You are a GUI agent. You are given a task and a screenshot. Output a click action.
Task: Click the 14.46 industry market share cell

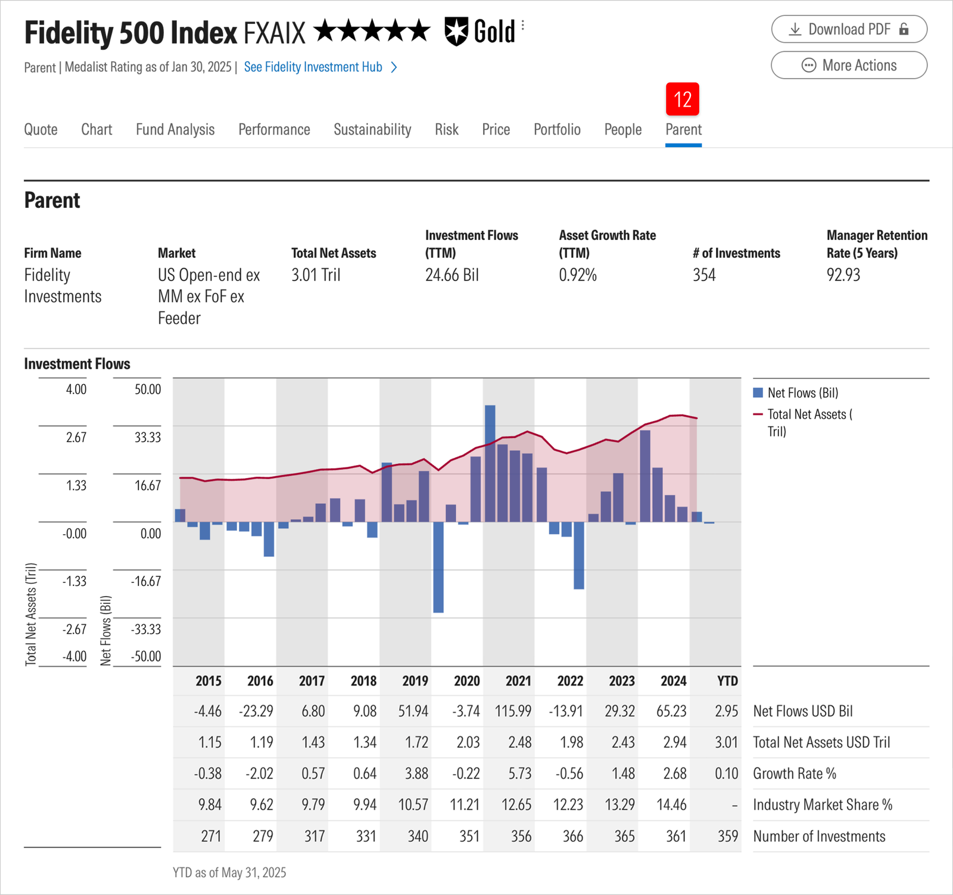(671, 804)
